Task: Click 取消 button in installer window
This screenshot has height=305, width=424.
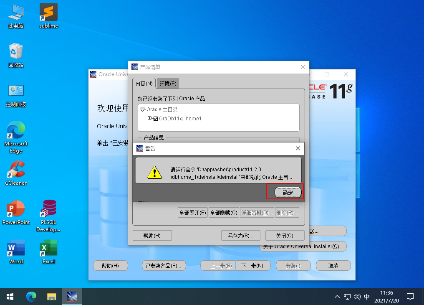Action: click(333, 266)
